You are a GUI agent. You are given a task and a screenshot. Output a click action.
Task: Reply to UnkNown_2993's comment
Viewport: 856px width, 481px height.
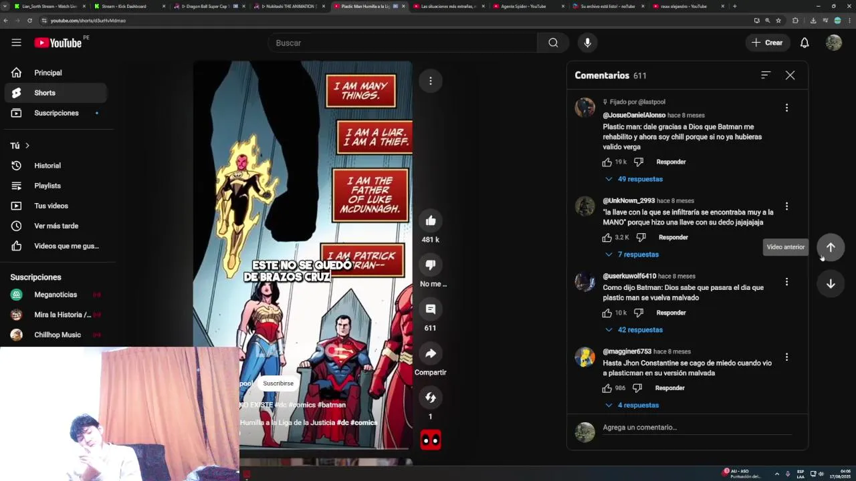[x=673, y=238]
